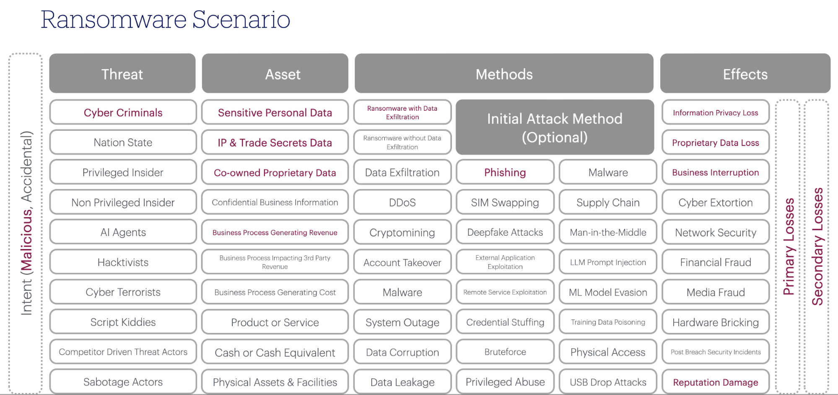
Task: Click the Cash or Cash Equivalent asset
Action: 275,352
